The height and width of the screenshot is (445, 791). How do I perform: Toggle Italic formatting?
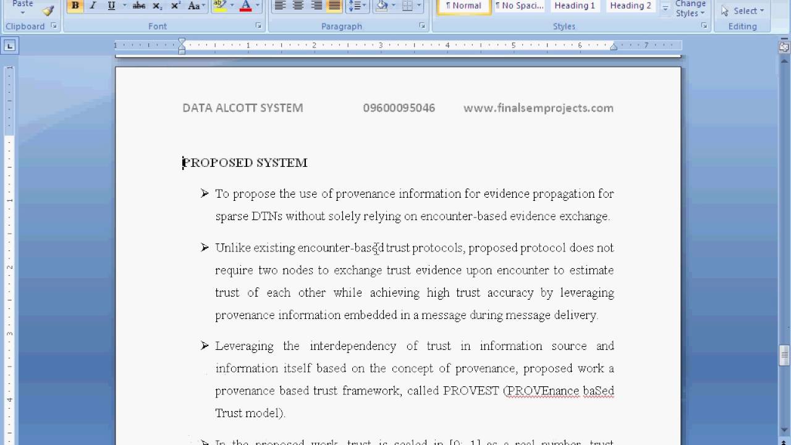pyautogui.click(x=93, y=6)
